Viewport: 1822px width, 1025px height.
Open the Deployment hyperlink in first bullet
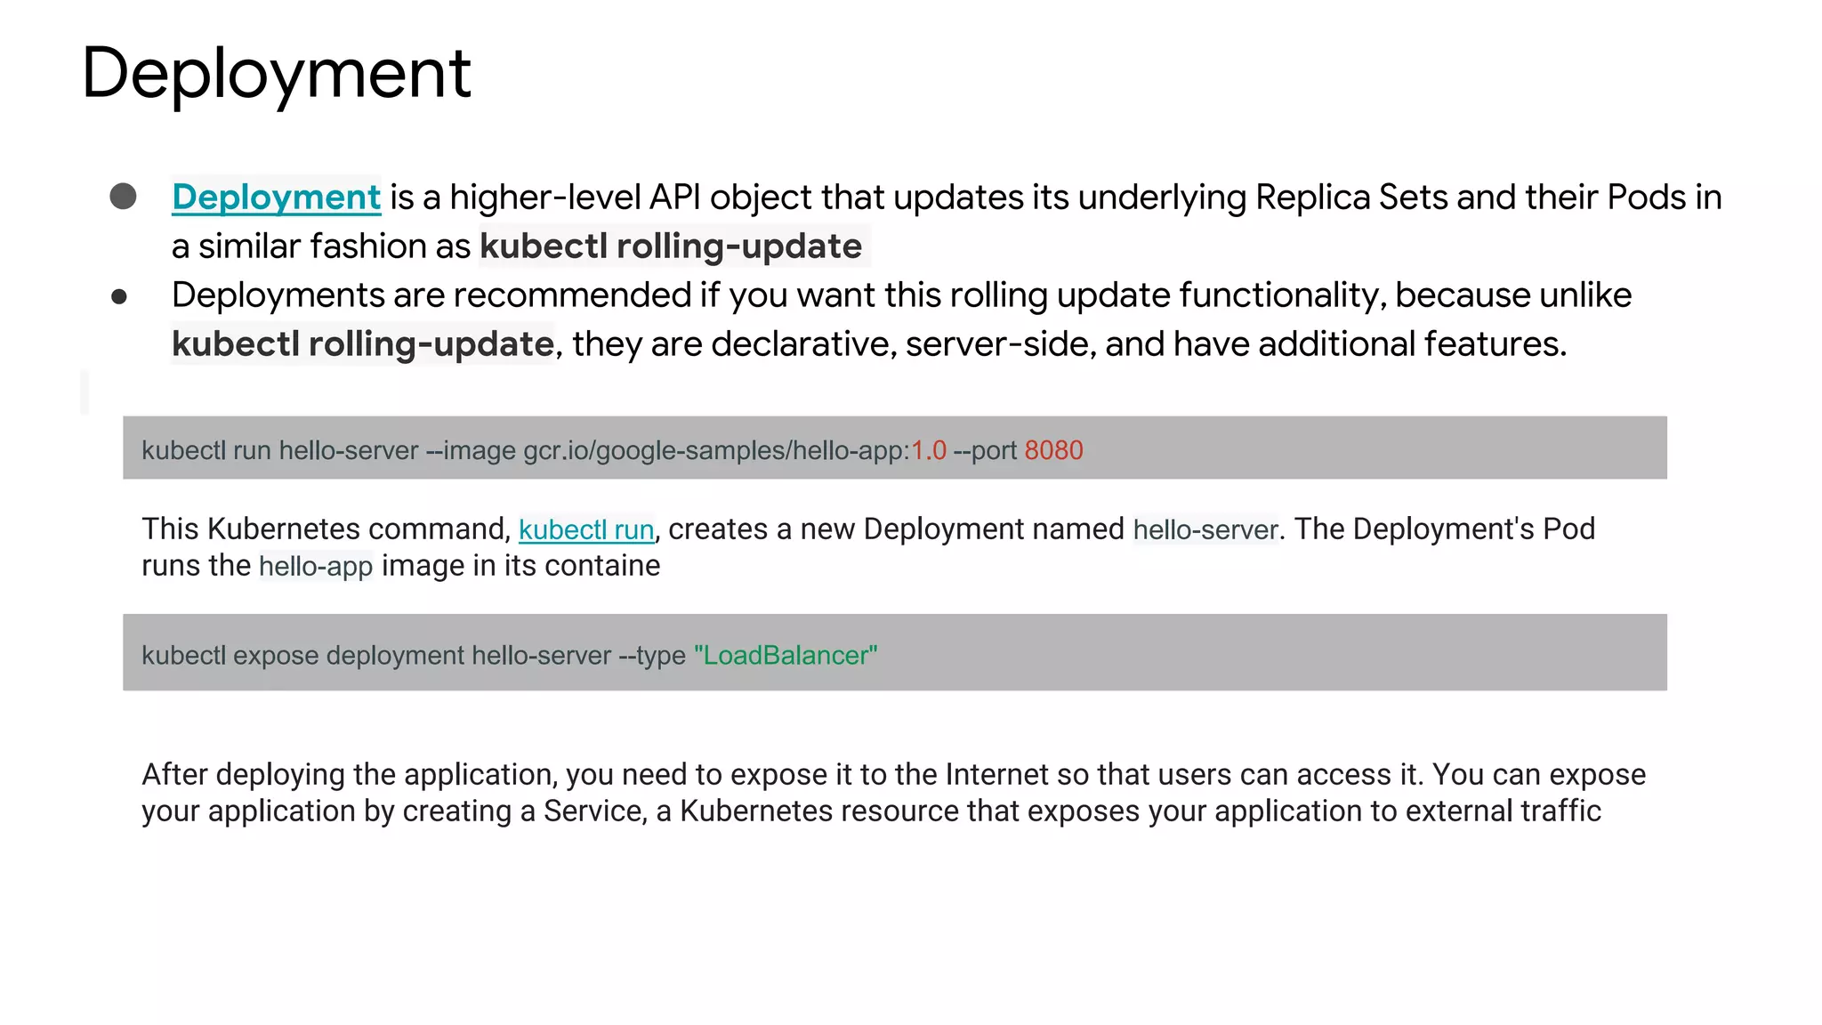coord(276,197)
